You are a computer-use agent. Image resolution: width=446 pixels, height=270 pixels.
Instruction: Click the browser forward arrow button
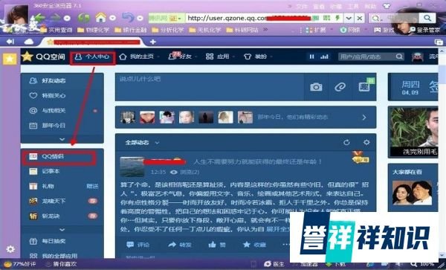click(x=56, y=18)
